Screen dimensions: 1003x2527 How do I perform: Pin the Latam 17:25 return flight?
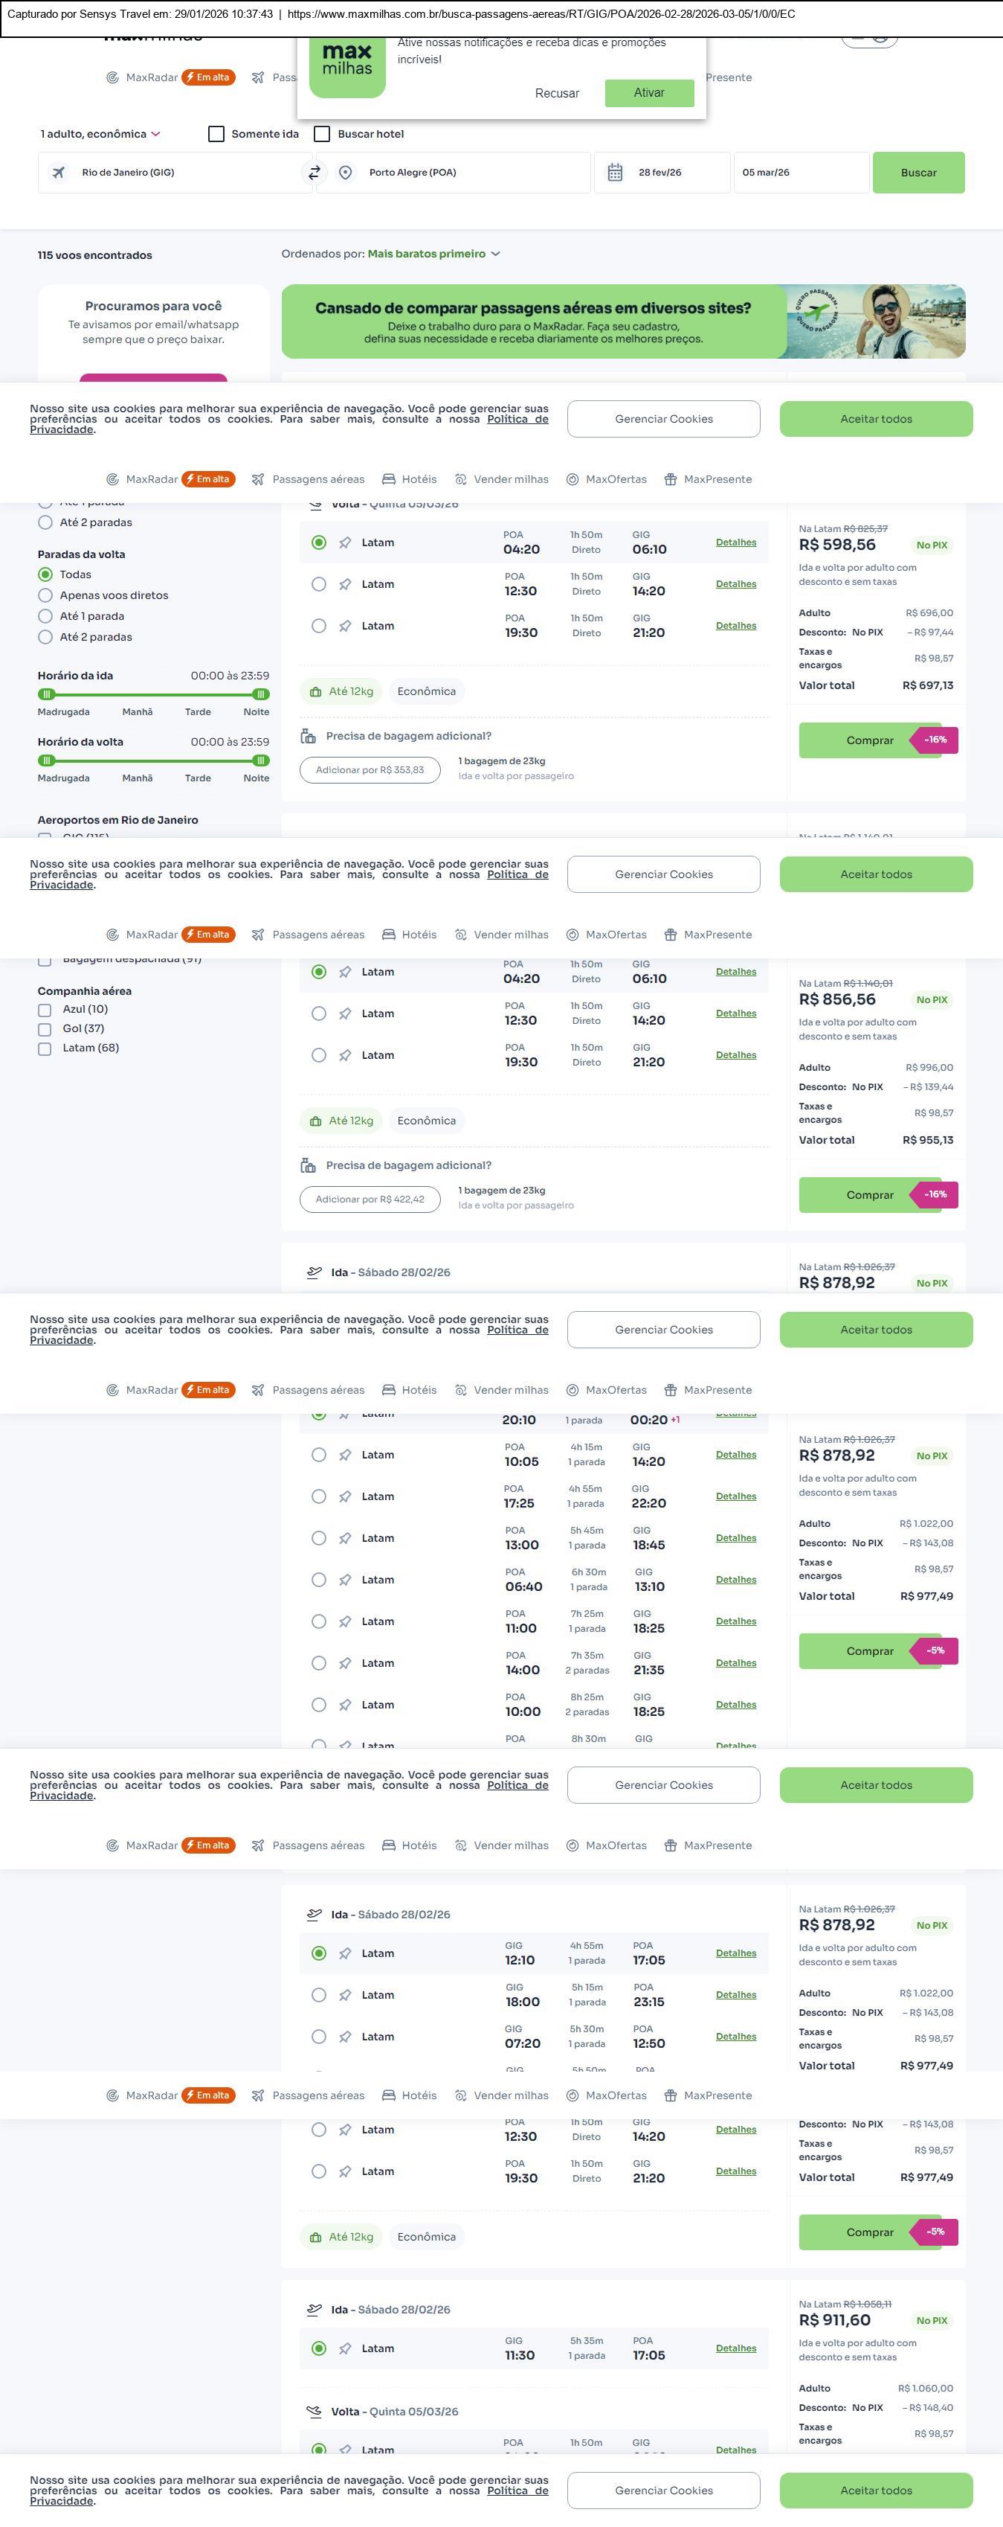[345, 1497]
